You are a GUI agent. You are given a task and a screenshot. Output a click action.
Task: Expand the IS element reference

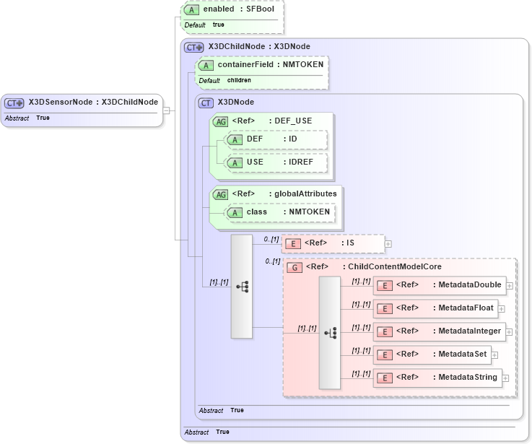(x=388, y=244)
